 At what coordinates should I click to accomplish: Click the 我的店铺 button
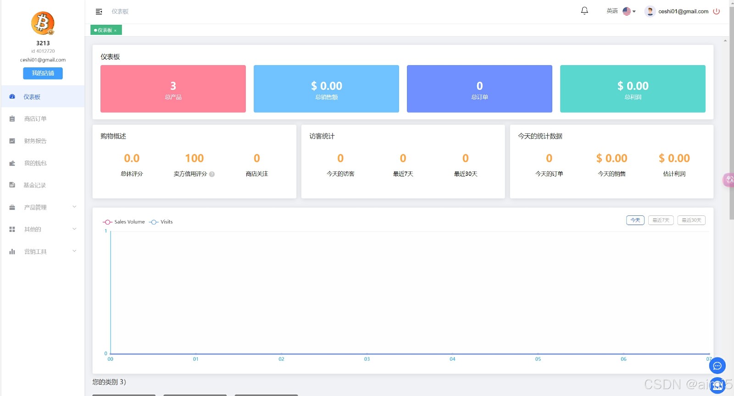pyautogui.click(x=43, y=73)
